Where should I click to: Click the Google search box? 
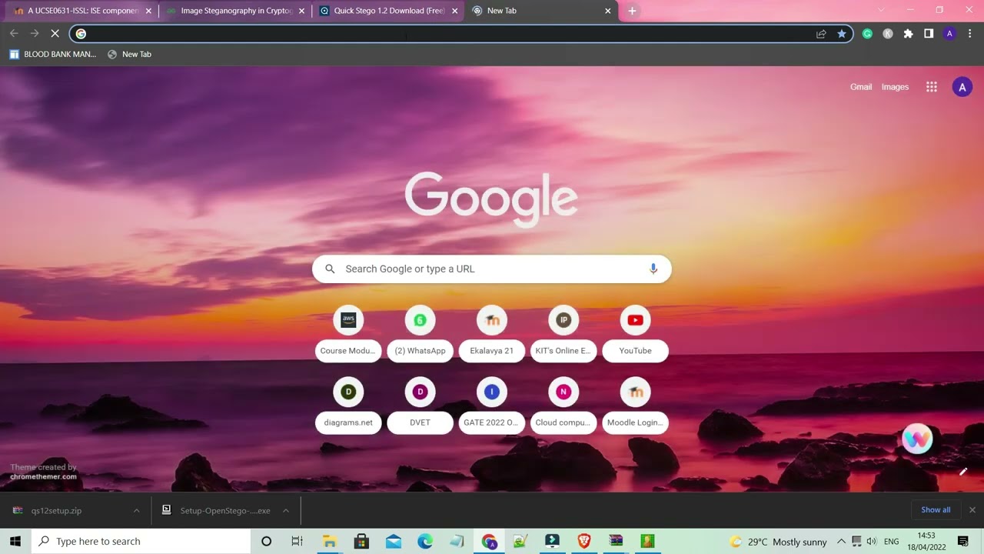(492, 269)
